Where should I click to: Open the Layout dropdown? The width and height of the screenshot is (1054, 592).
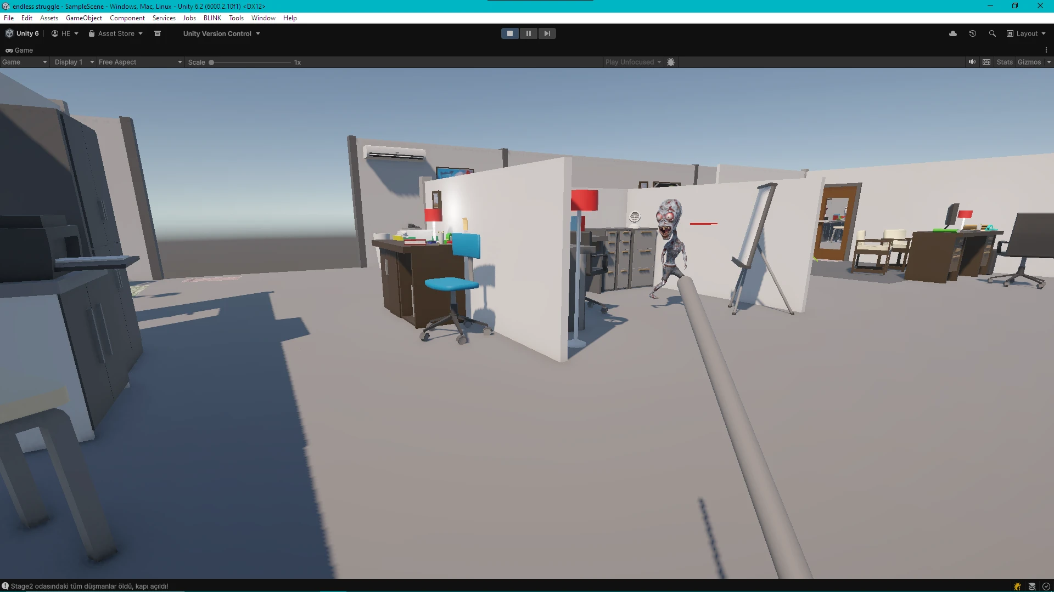coord(1026,33)
